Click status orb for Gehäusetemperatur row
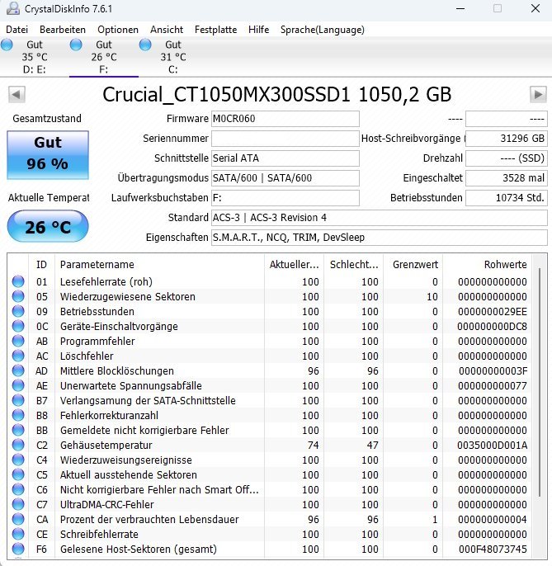Screen dimensions: 552x566 tap(18, 445)
